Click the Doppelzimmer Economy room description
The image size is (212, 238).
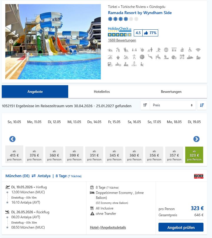click(x=120, y=195)
